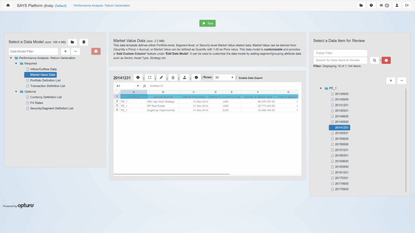Click Performance Analysis- Return Generation breadcrumb link
415x233 pixels.
tap(102, 6)
